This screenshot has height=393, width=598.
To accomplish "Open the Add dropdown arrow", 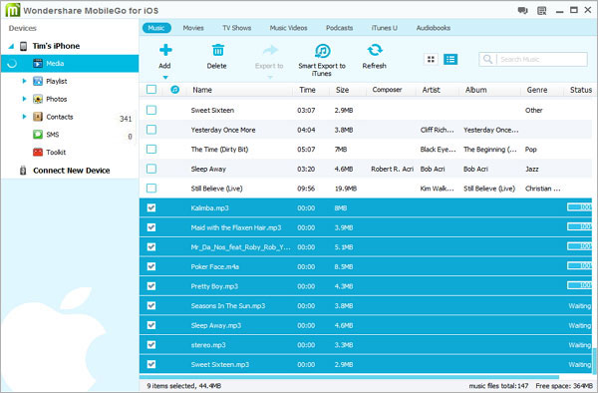I will pos(165,78).
